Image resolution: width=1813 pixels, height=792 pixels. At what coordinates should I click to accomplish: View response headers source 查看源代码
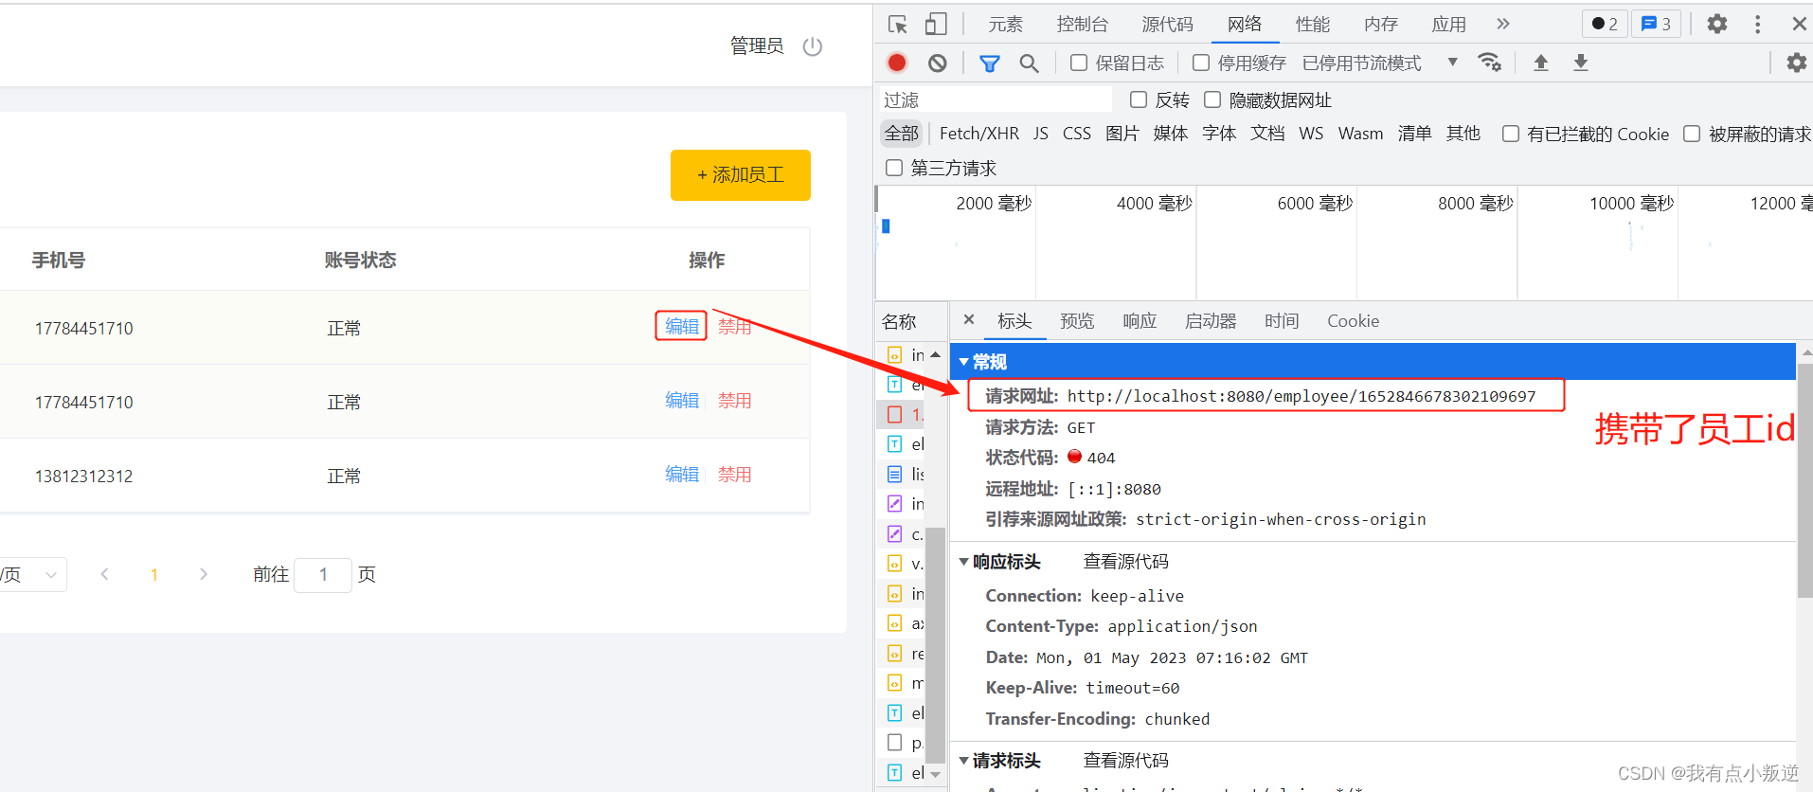click(x=1125, y=562)
